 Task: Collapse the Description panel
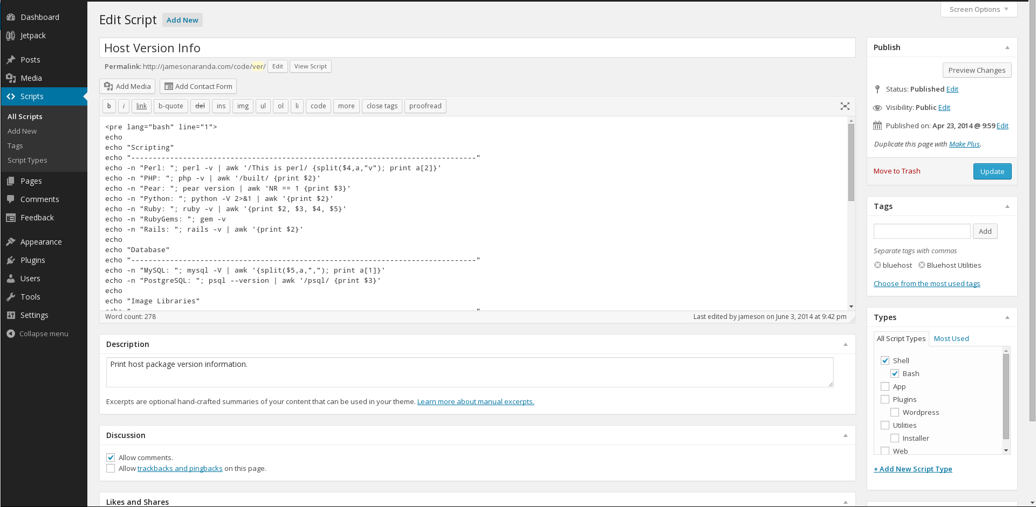[846, 344]
